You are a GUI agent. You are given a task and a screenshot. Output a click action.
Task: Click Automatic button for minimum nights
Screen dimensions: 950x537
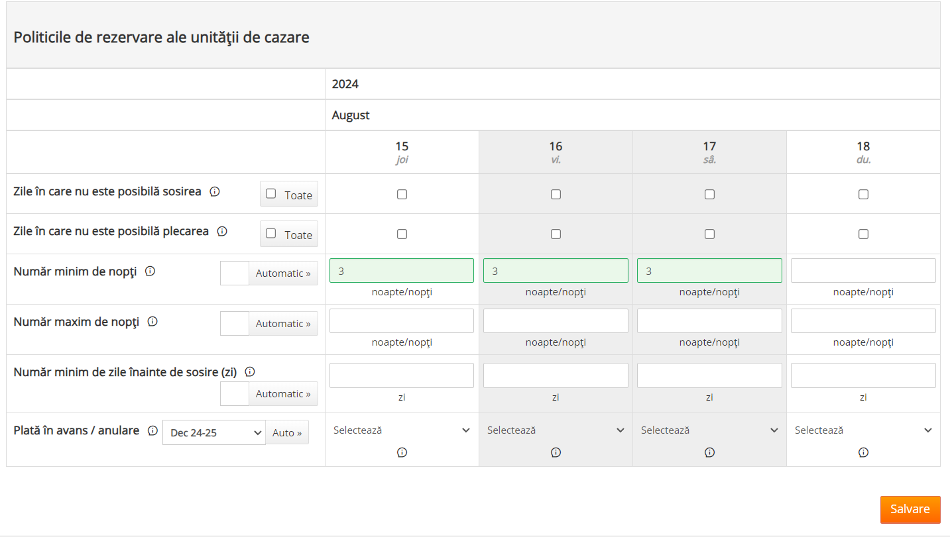(x=283, y=273)
